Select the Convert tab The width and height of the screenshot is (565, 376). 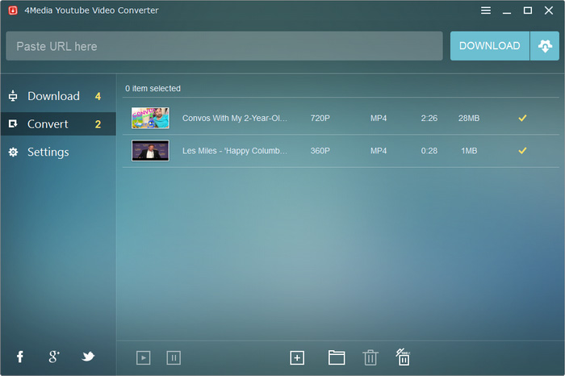tap(48, 124)
